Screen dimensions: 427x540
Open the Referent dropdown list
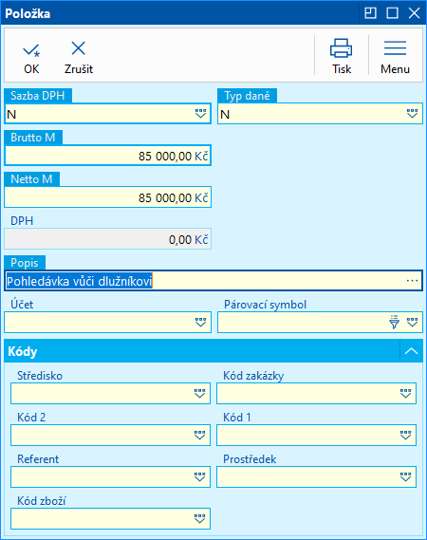pos(199,476)
